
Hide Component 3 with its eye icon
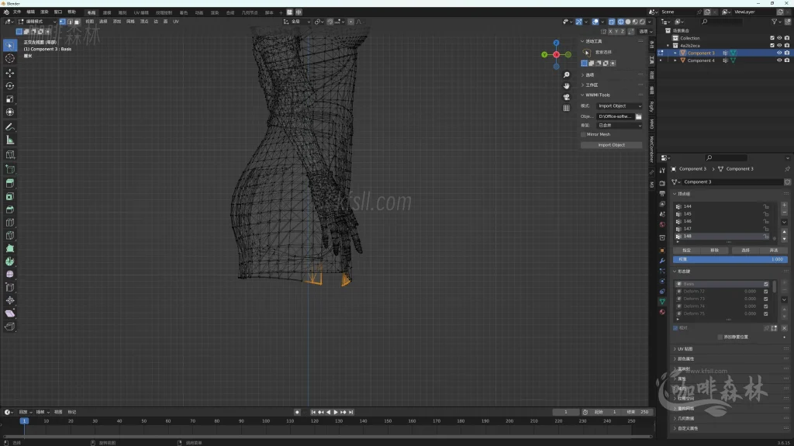[x=779, y=53]
